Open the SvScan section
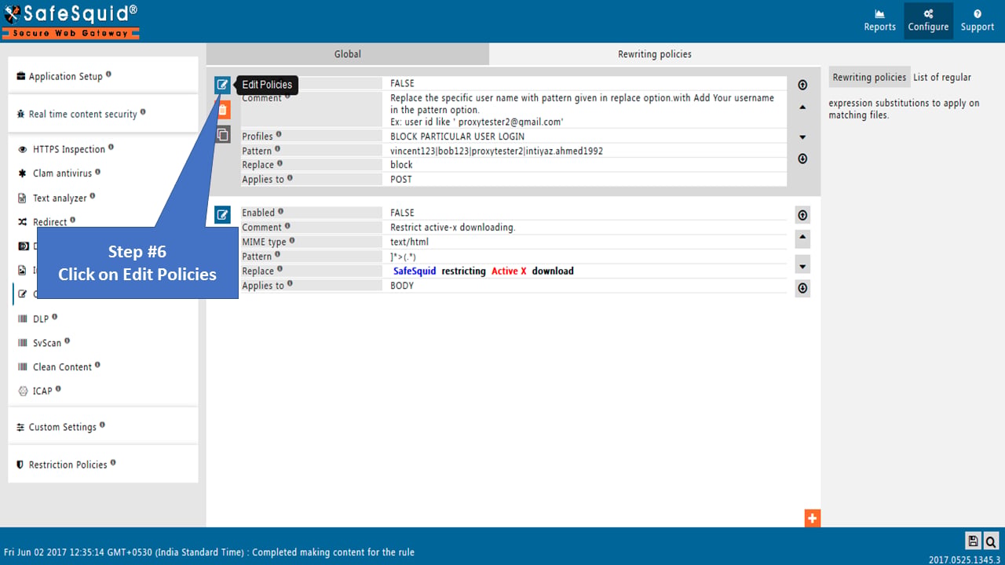Viewport: 1005px width, 565px height. [46, 343]
